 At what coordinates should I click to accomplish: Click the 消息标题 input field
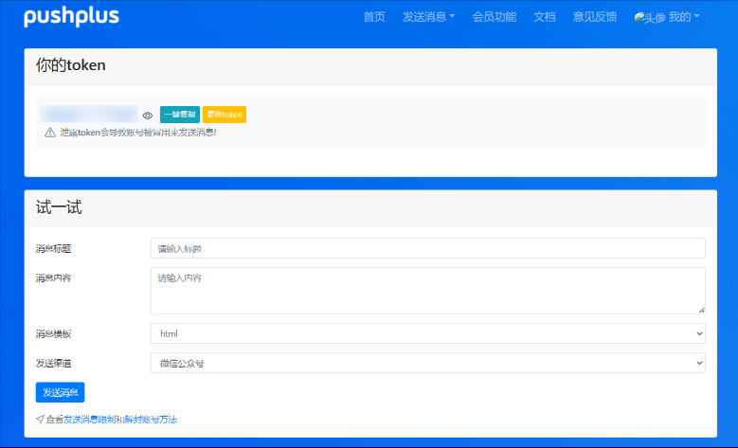[x=427, y=248]
